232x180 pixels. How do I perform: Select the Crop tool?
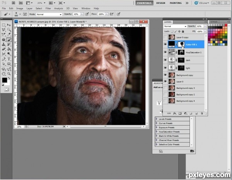pos(4,34)
